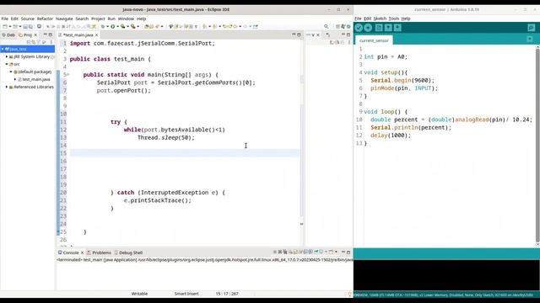This screenshot has width=540, height=303.
Task: Click the Arduino New sketch icon
Action: (x=379, y=28)
